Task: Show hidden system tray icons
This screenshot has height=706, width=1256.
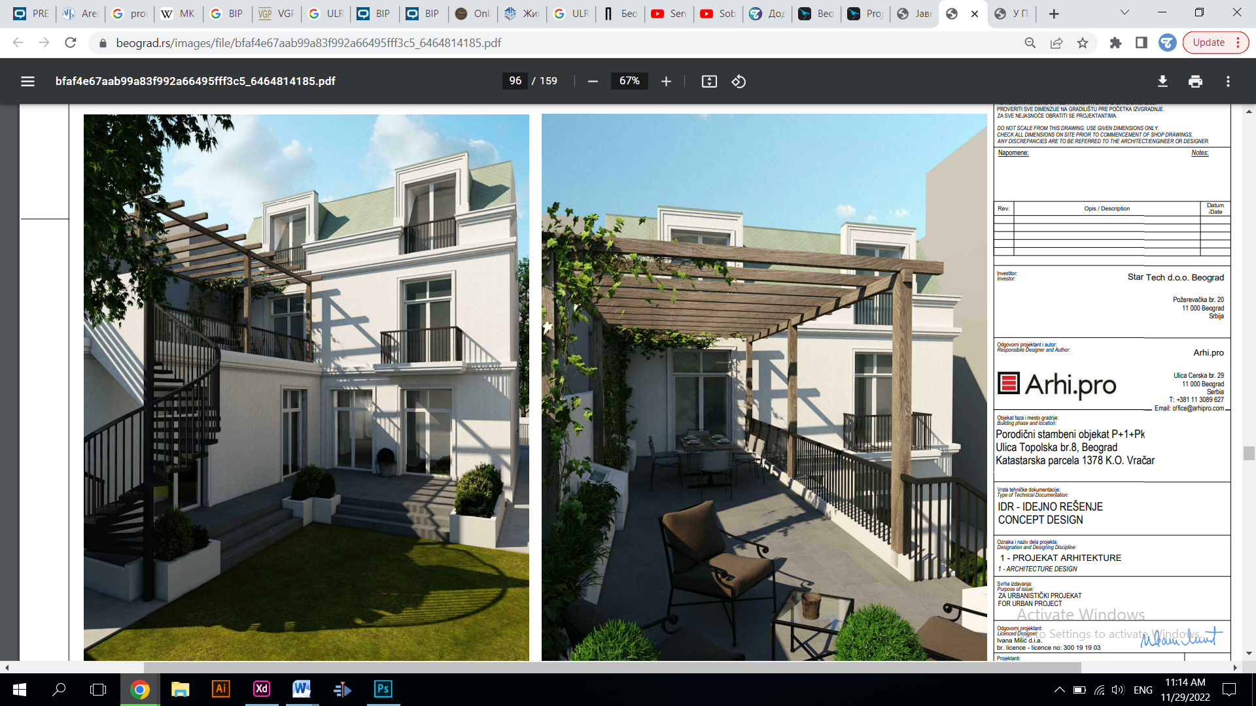Action: point(1059,690)
